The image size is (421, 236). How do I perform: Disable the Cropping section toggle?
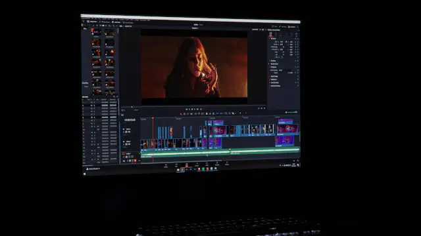click(269, 60)
